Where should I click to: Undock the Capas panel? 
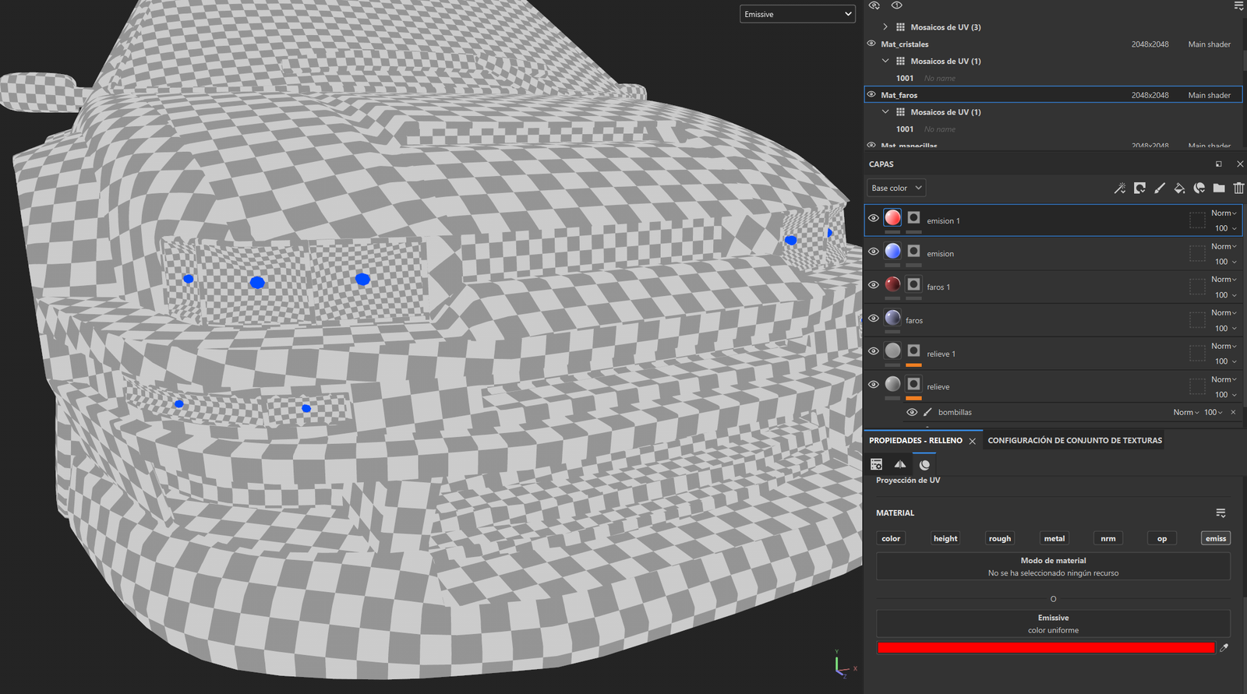pos(1219,164)
